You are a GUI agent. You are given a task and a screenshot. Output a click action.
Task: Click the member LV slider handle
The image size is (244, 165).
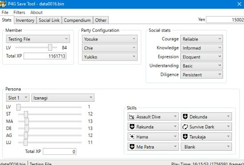50,48
